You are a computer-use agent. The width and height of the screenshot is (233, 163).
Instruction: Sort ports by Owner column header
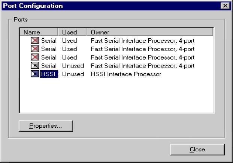150,32
